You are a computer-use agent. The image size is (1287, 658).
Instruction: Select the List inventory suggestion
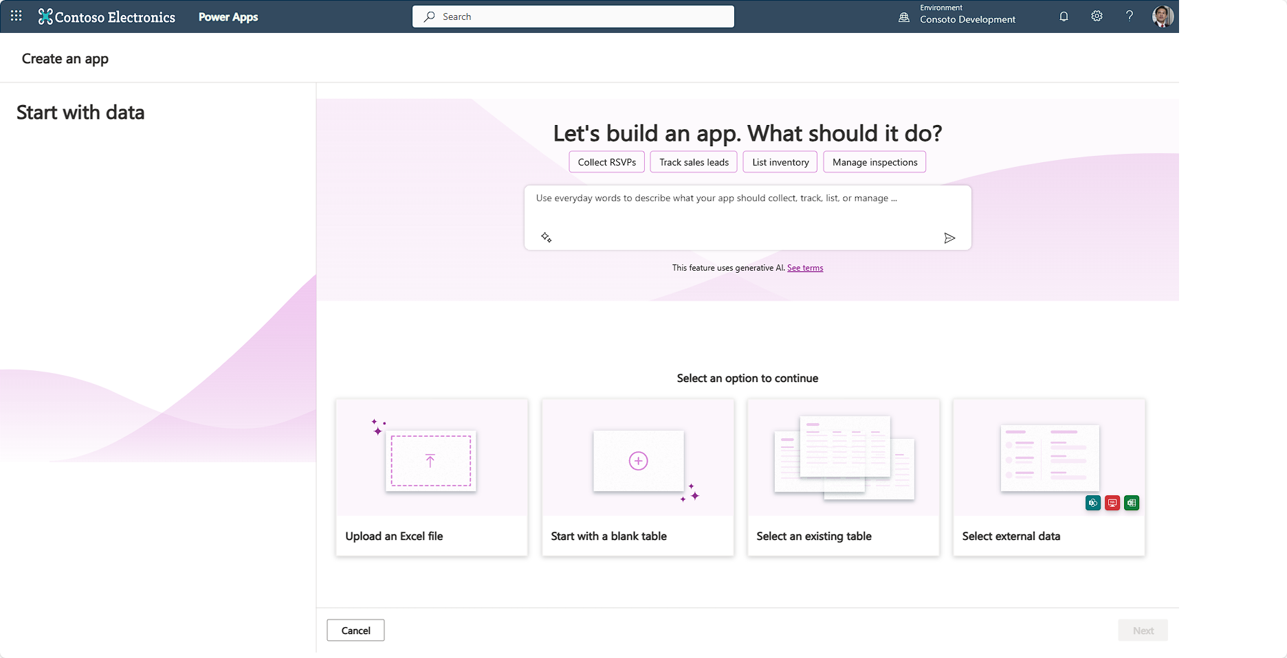[780, 162]
